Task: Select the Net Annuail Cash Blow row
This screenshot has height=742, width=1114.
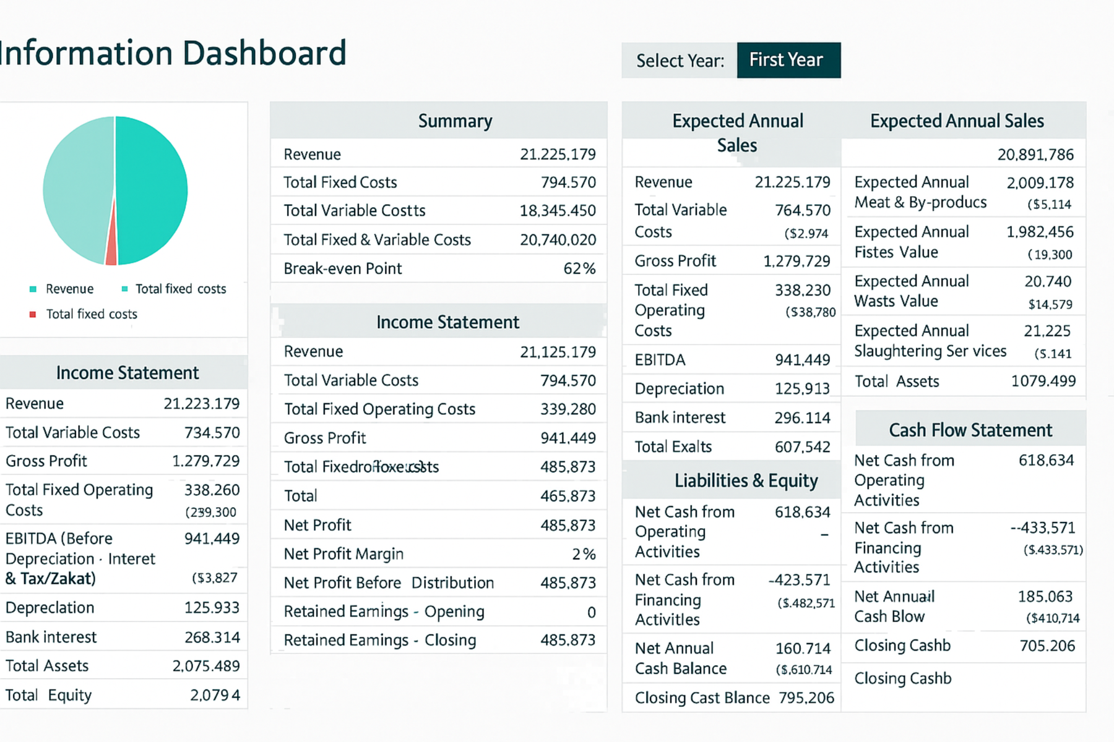Action: click(x=963, y=606)
